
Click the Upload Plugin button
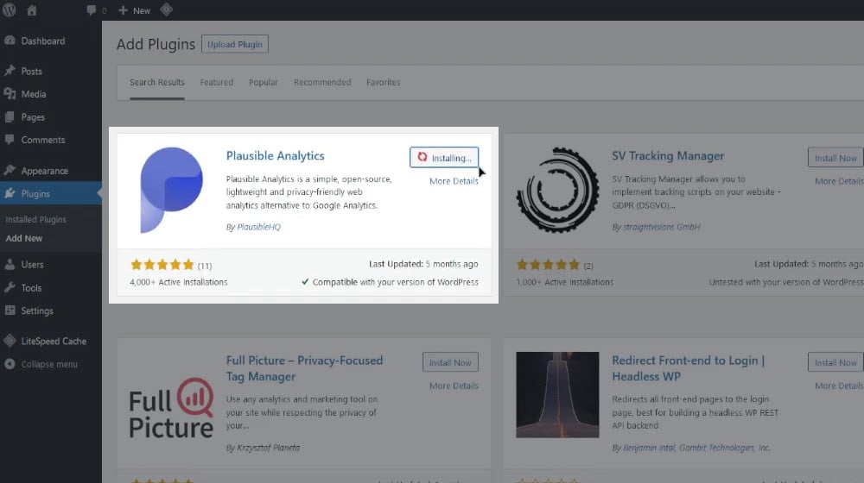tap(235, 44)
